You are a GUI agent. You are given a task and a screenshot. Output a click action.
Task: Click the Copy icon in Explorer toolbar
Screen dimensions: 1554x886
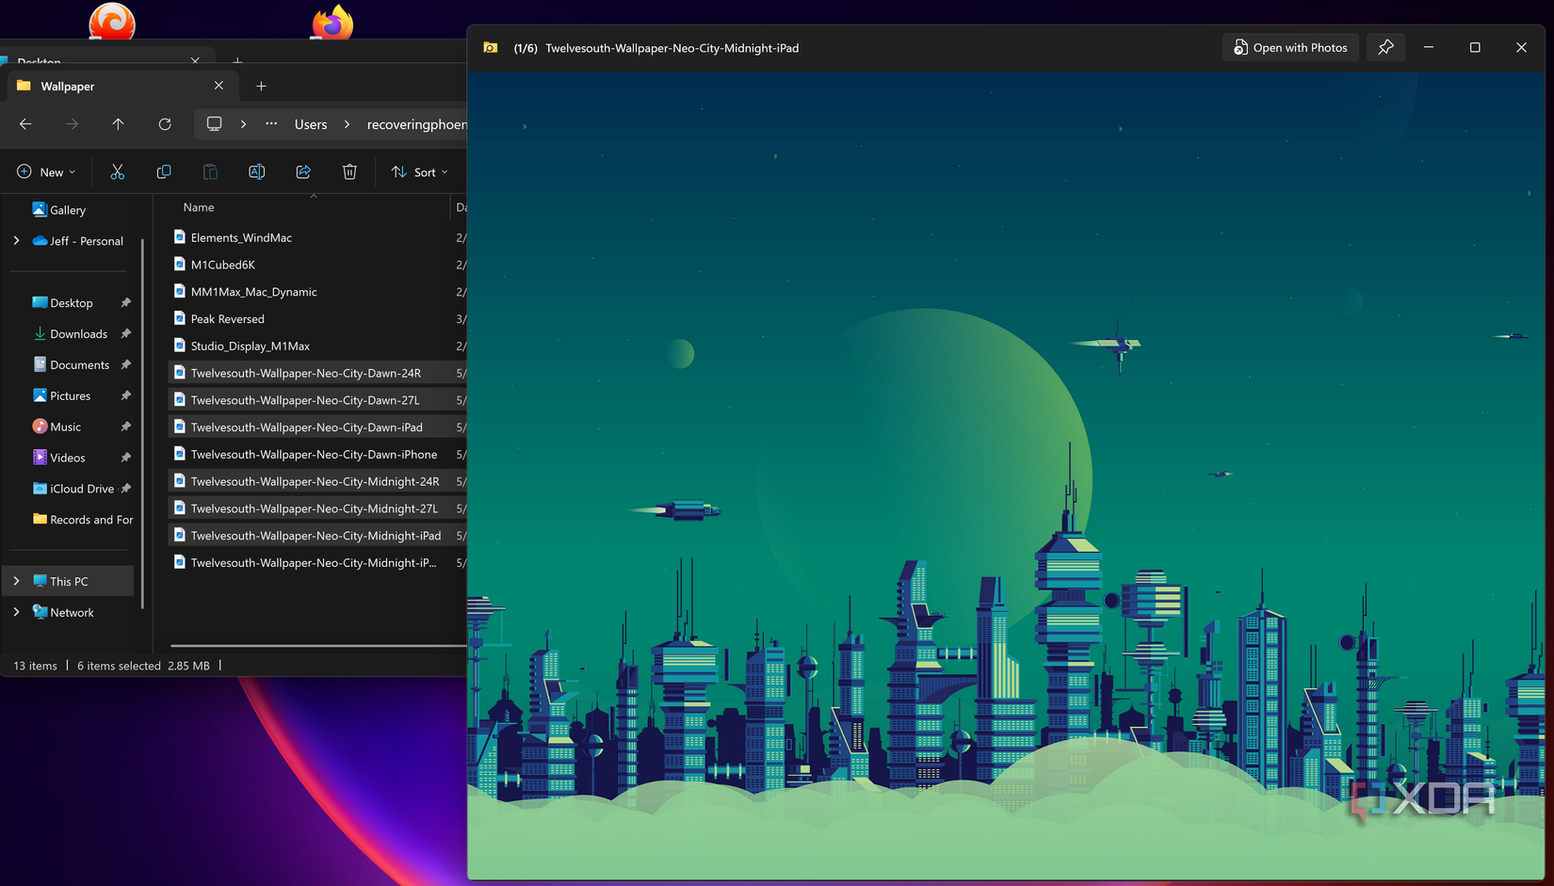tap(164, 171)
